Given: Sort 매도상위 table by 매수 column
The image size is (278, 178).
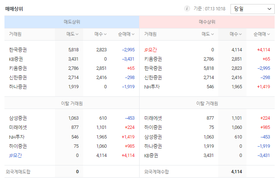Looking at the screenshot, I should coord(100,34).
